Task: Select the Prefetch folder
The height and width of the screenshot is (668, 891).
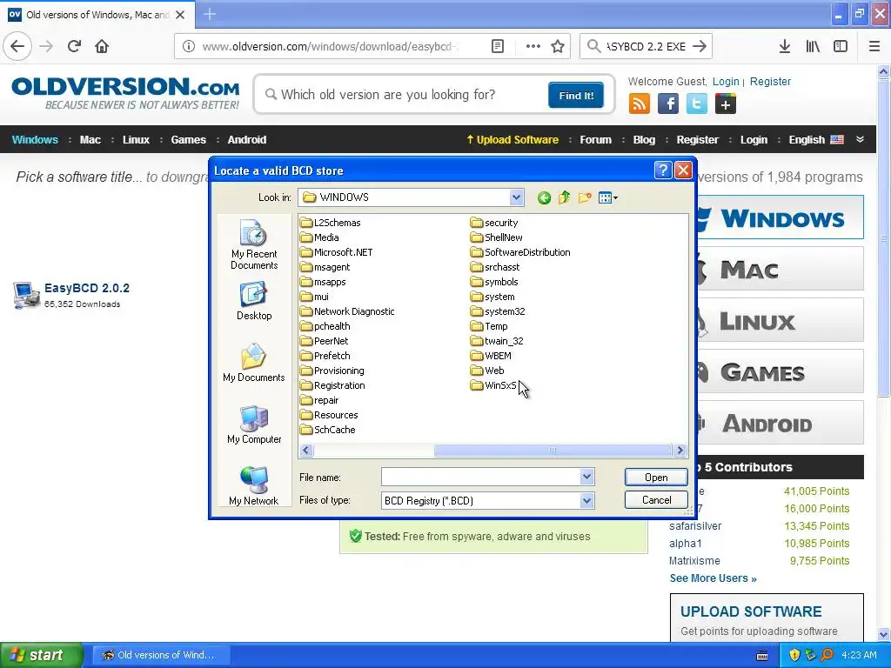Action: click(x=325, y=356)
